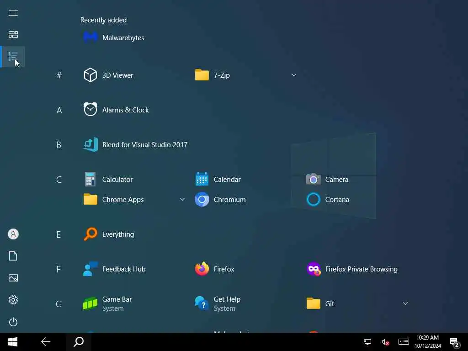Image resolution: width=468 pixels, height=351 pixels.
Task: Launch the Camera app
Action: [327, 179]
